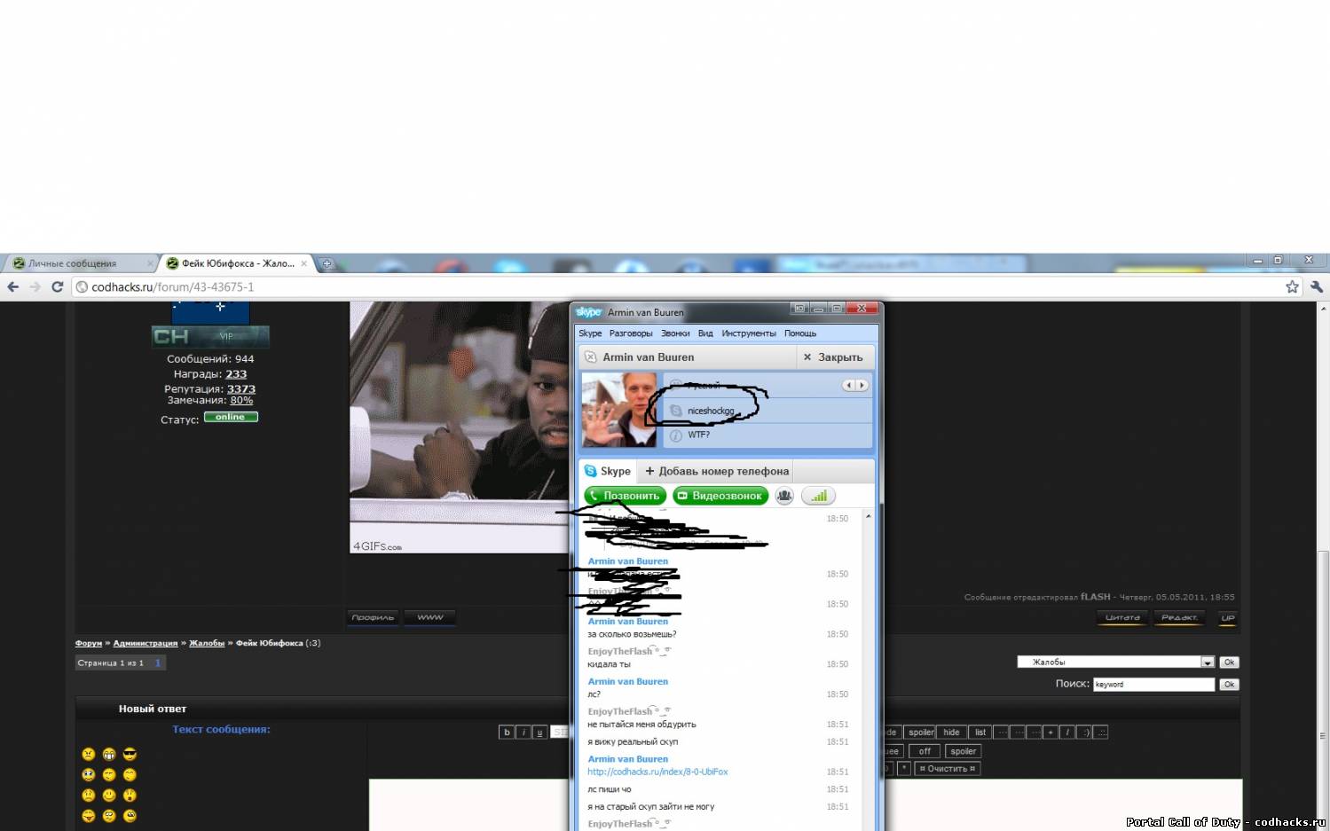
Task: Click the Поиск keyword input field
Action: tap(1153, 684)
